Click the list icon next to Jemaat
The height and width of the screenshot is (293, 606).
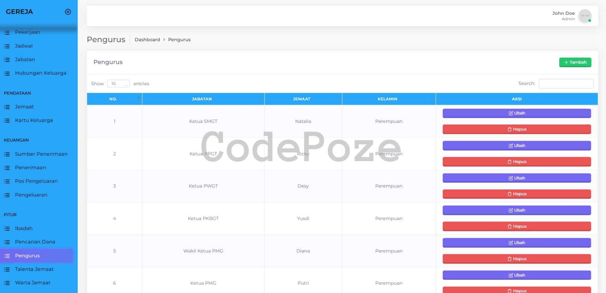pyautogui.click(x=7, y=107)
